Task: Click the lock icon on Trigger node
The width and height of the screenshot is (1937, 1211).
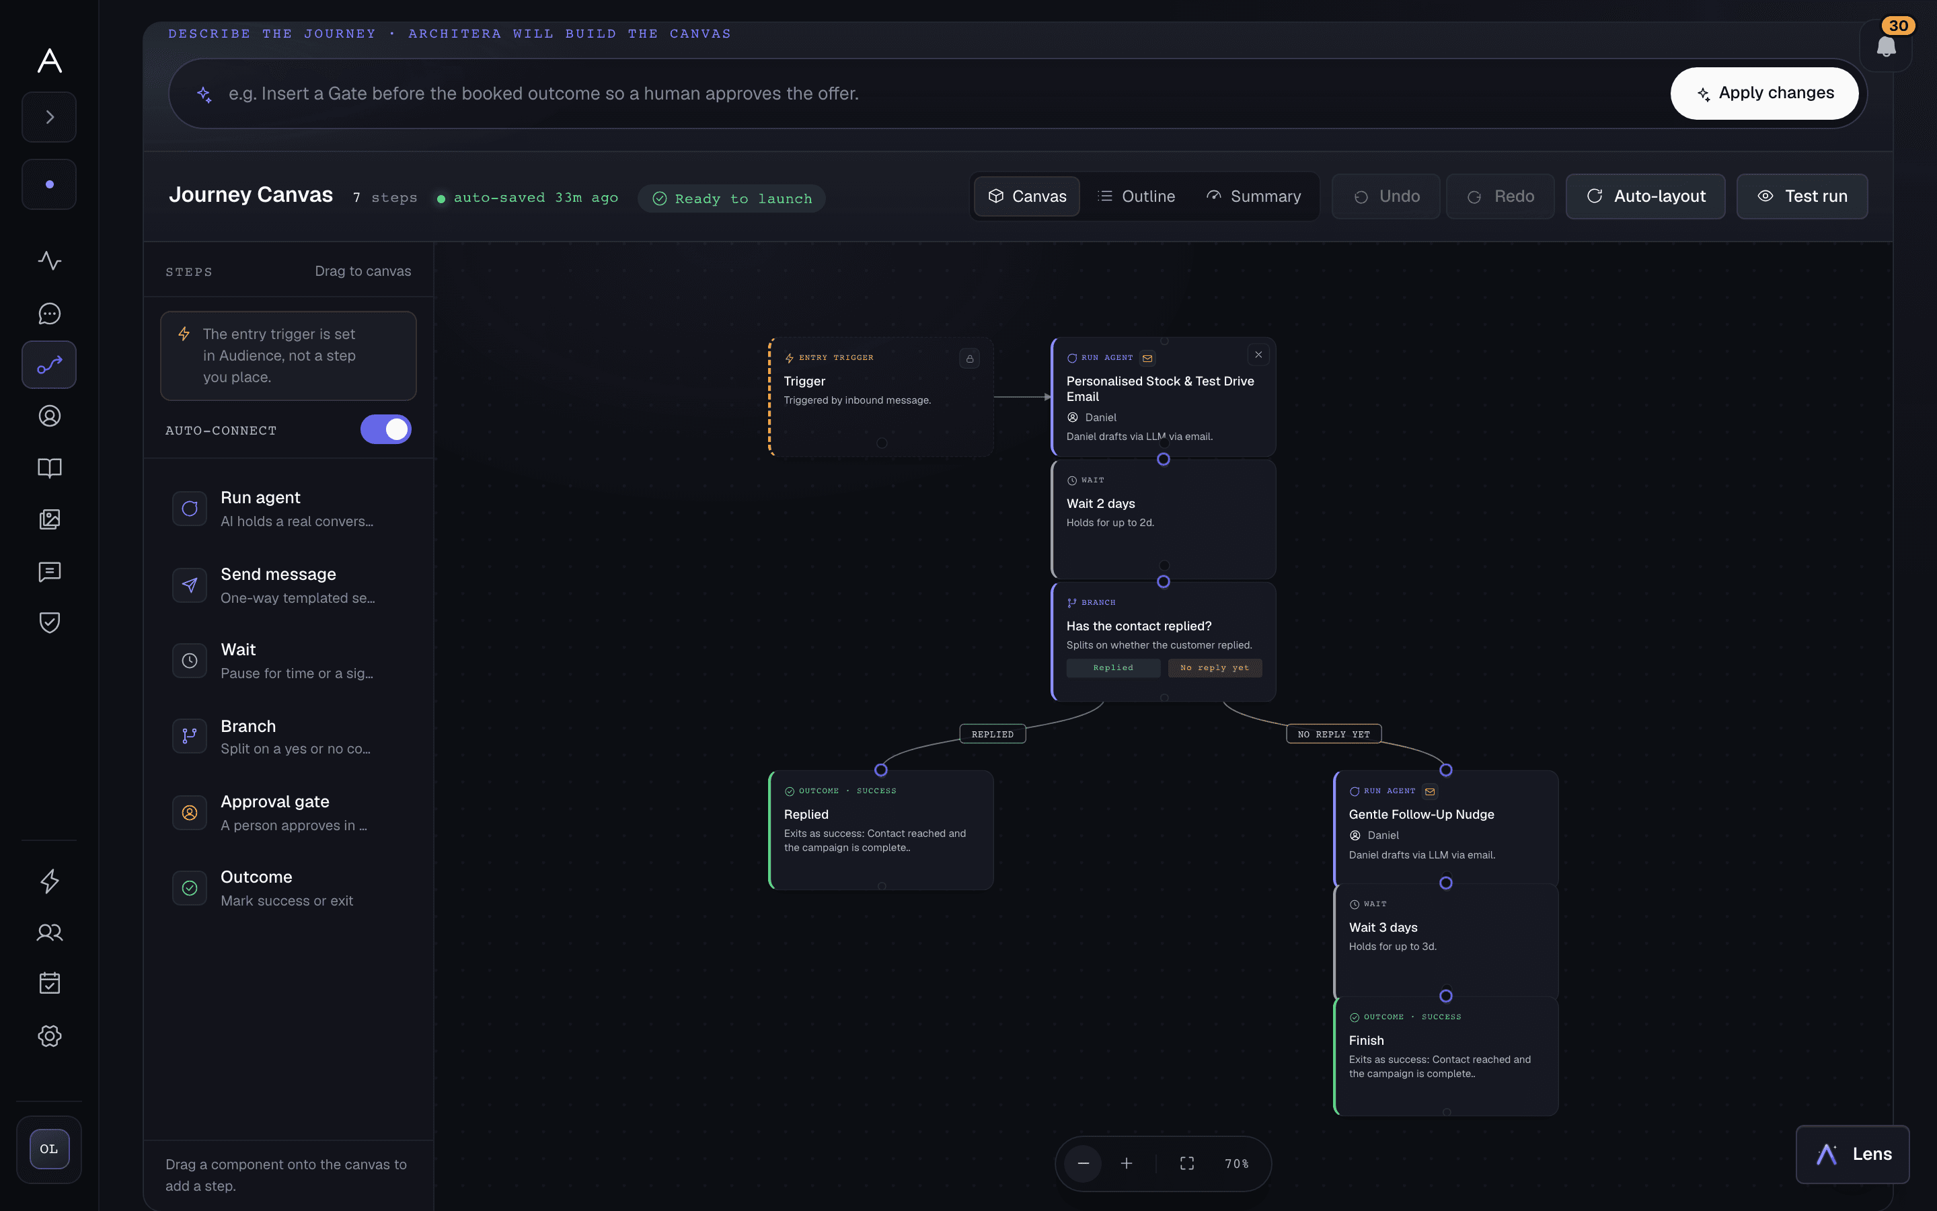Action: (x=969, y=358)
